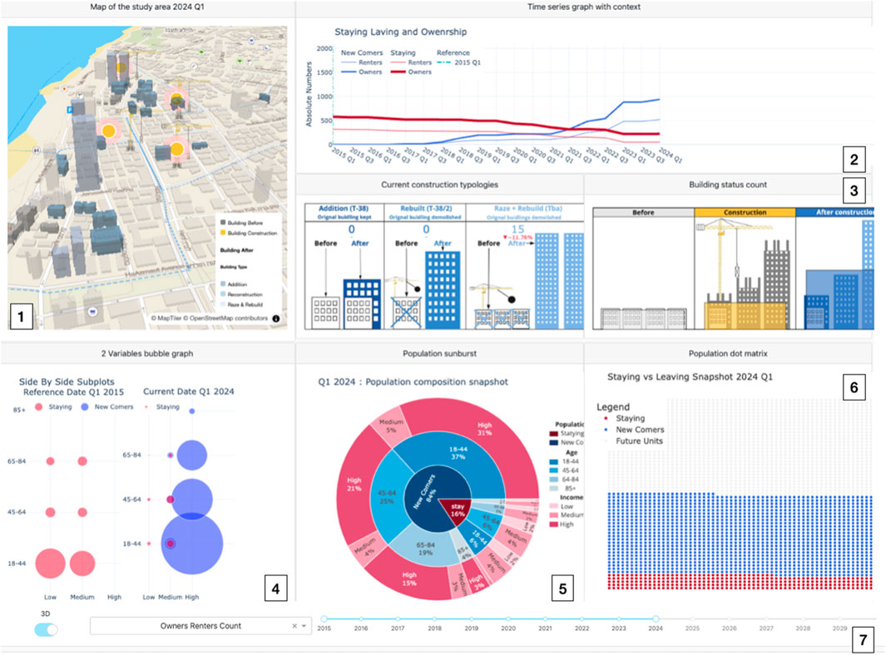
Task: Select the 2 Variables bubble graph header
Action: pos(147,353)
